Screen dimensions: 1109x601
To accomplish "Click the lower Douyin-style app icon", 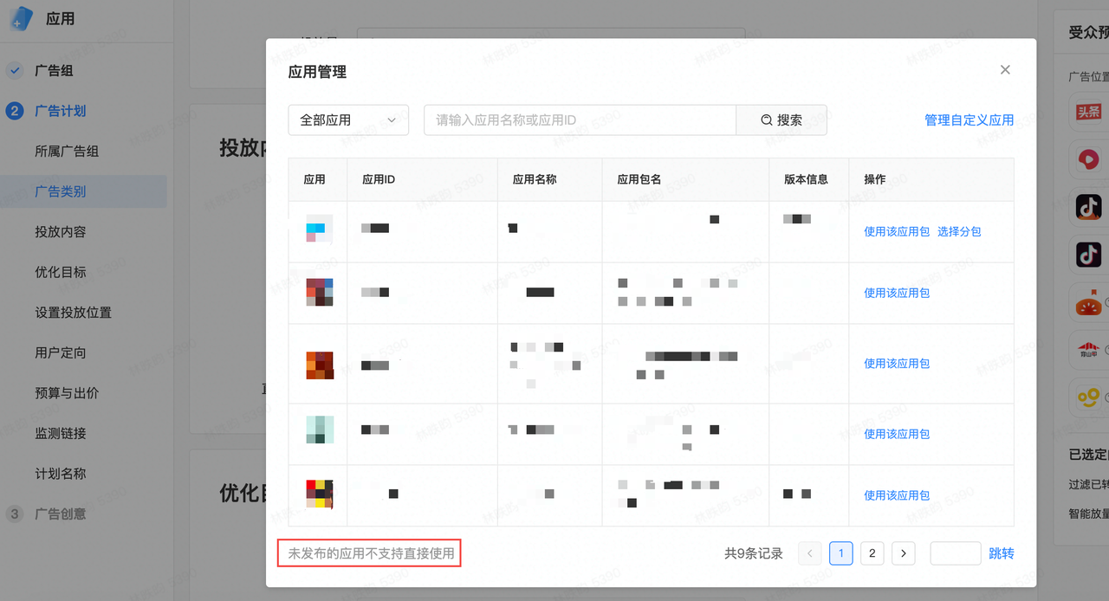I will (x=1089, y=255).
